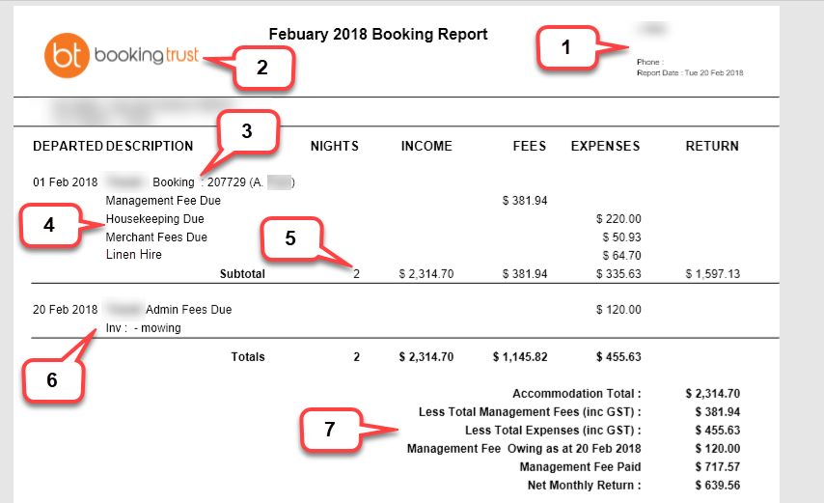
Task: Select the Management Fee Due row
Action: click(x=163, y=201)
